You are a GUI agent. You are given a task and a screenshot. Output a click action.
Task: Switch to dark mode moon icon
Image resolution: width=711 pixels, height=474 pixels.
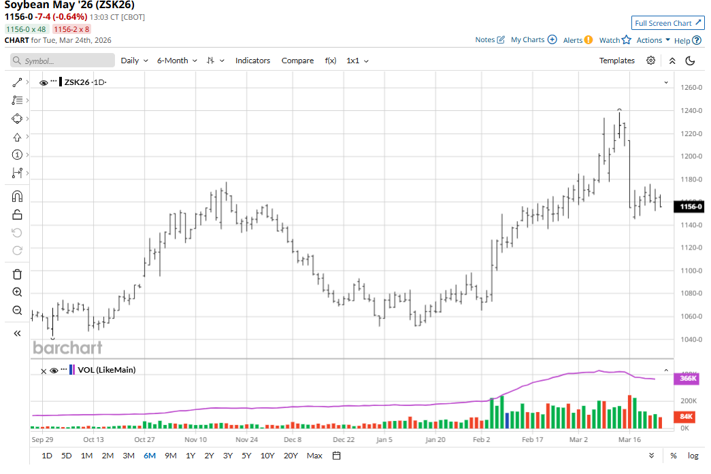(x=690, y=61)
